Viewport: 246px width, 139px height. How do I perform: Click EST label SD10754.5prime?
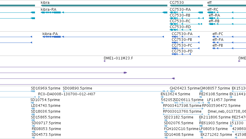point(45,100)
